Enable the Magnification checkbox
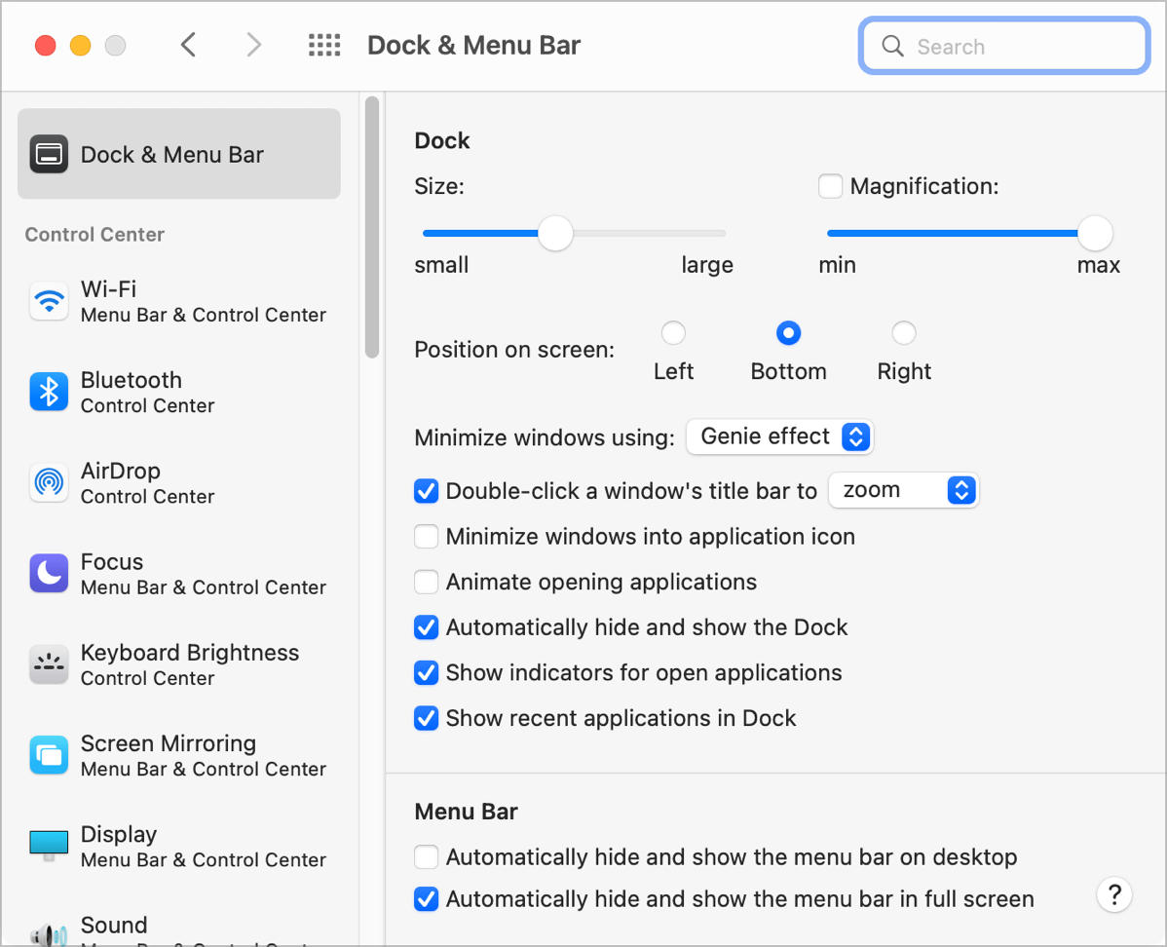The image size is (1167, 947). [831, 186]
